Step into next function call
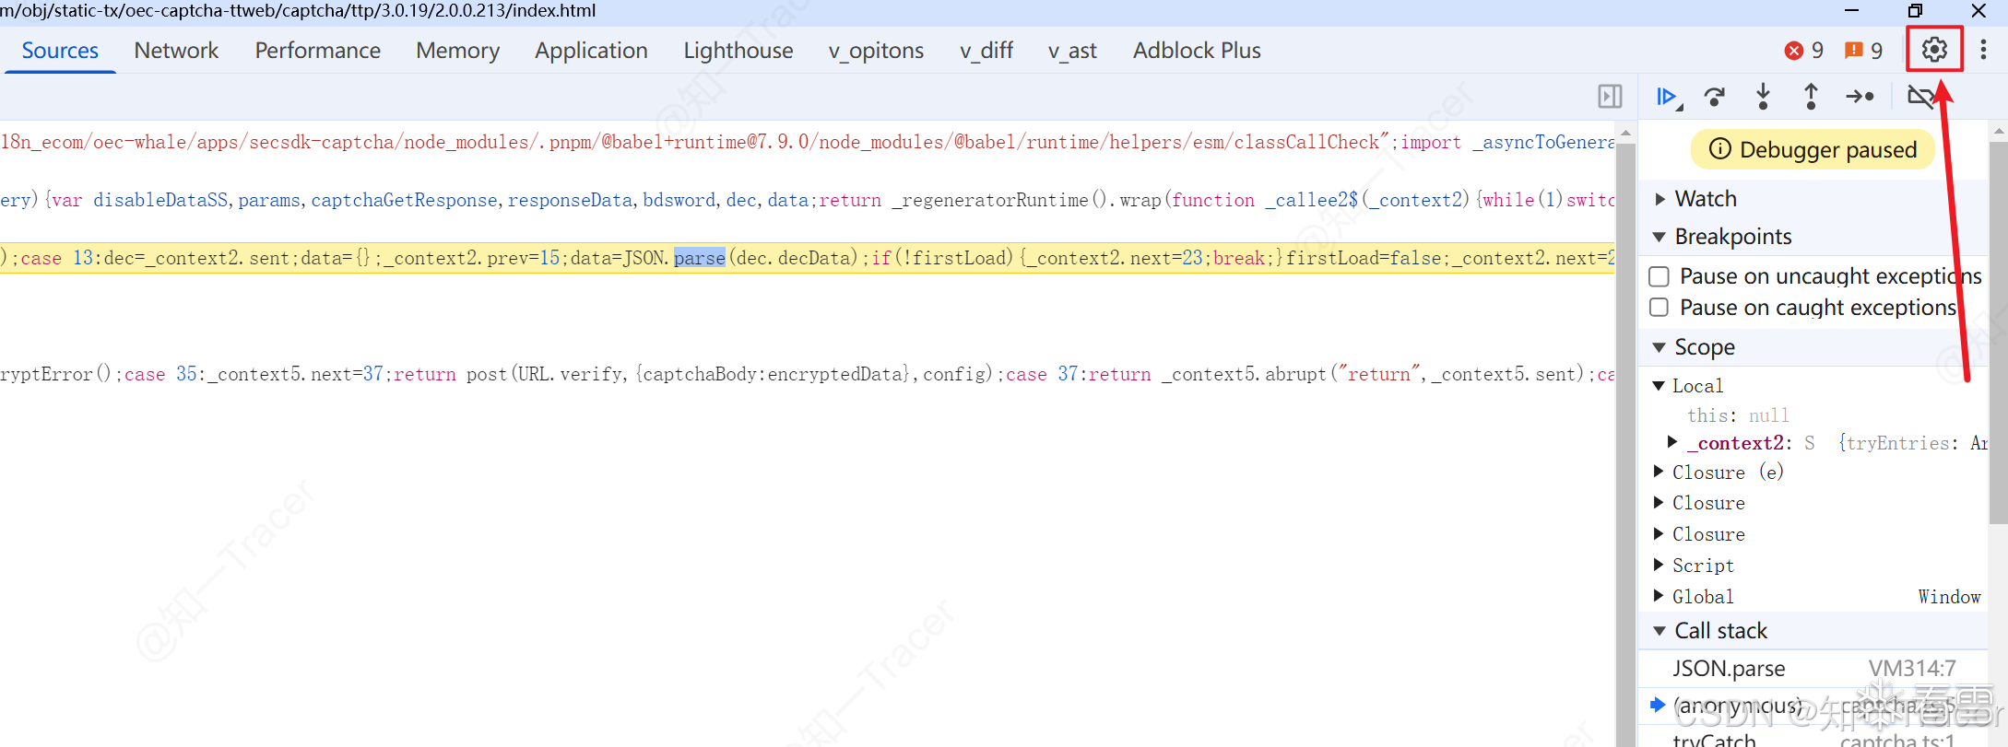This screenshot has height=747, width=2008. pyautogui.click(x=1763, y=97)
